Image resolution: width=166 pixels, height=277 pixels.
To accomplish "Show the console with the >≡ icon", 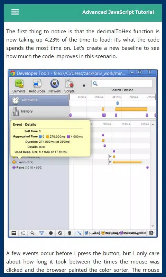I will coord(23,233).
